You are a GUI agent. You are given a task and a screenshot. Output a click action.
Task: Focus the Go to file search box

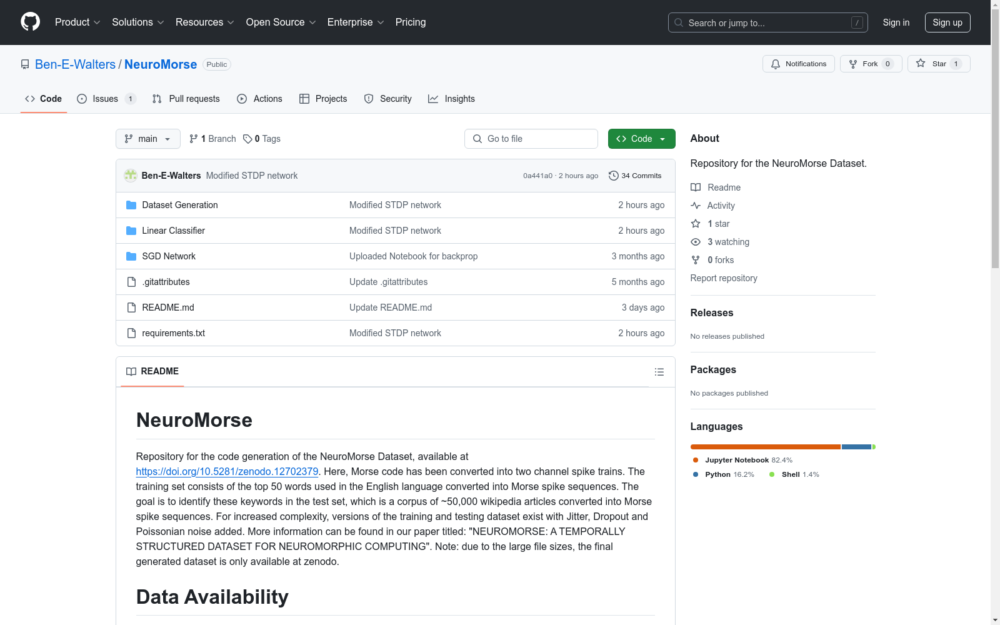531,139
